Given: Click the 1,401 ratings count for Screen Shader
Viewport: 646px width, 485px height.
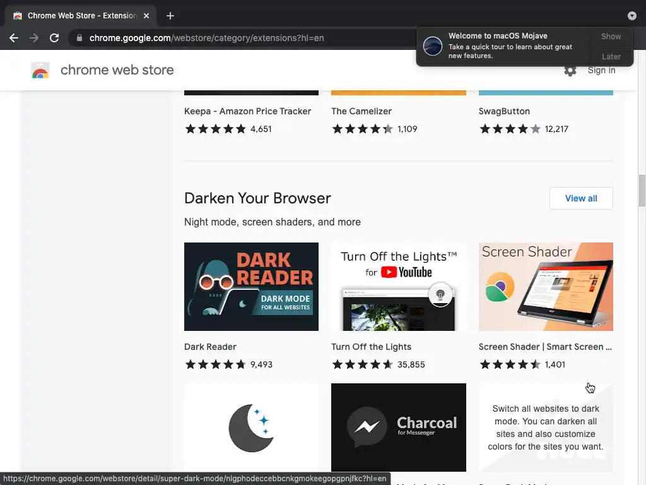Looking at the screenshot, I should tap(555, 364).
